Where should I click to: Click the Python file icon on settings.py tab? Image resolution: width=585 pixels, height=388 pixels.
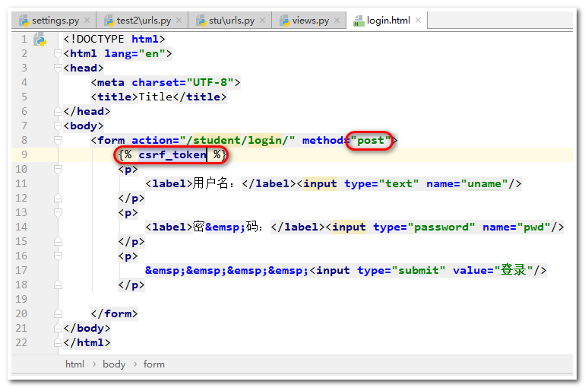pyautogui.click(x=24, y=21)
